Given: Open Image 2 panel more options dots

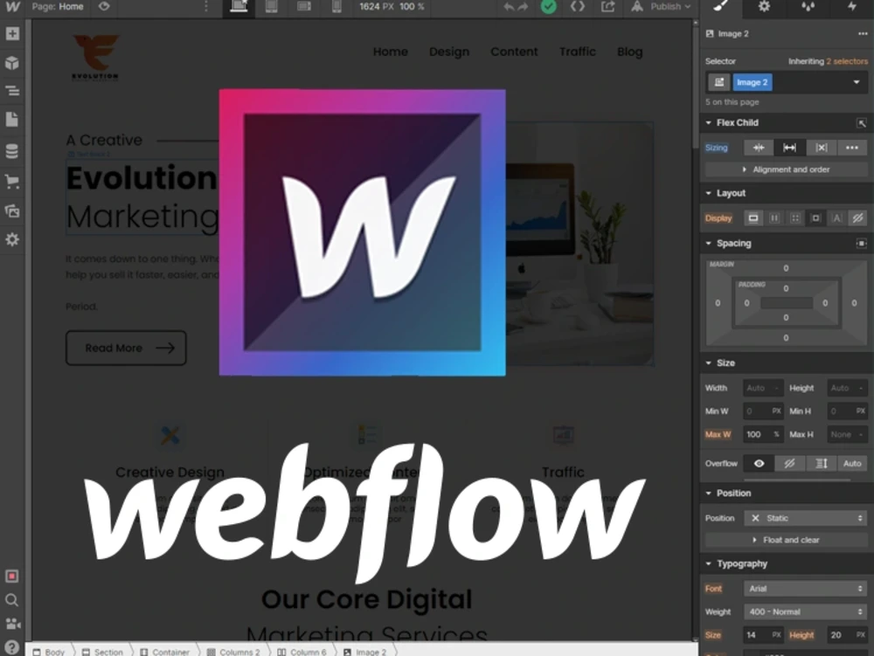Looking at the screenshot, I should pos(863,34).
